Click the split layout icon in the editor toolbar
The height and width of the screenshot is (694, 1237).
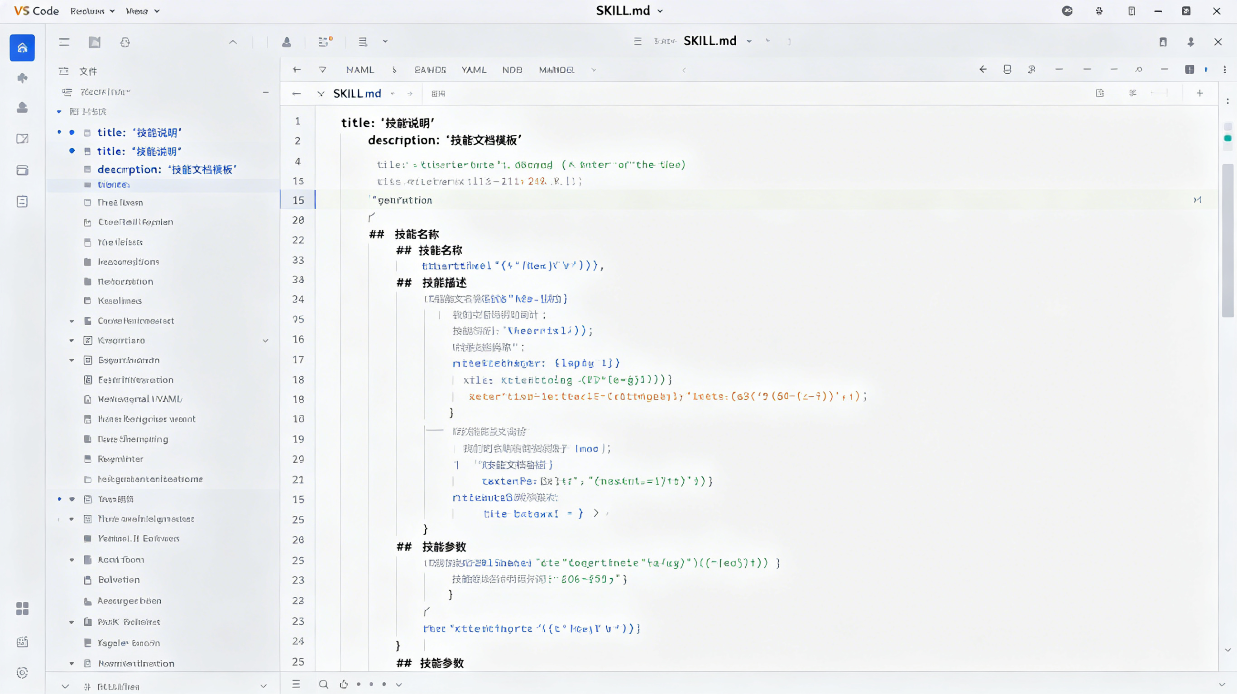point(1189,70)
